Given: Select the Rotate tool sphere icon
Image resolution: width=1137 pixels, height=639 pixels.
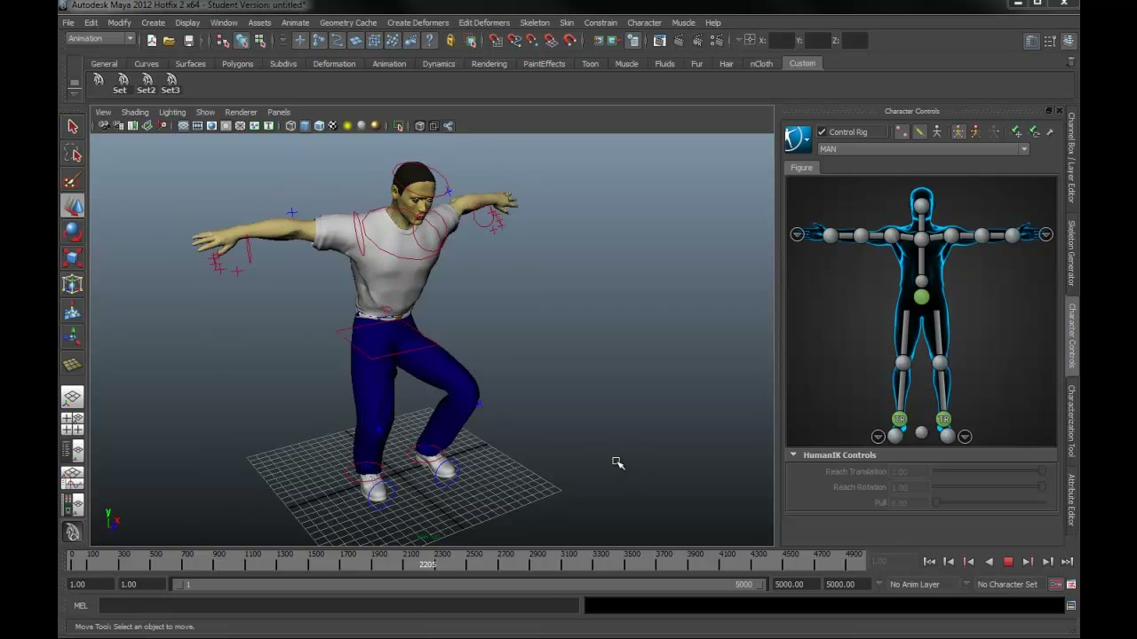Looking at the screenshot, I should tap(73, 232).
